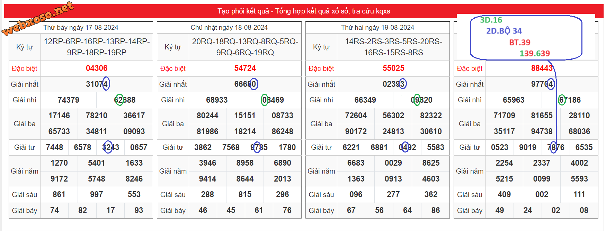Image resolution: width=606 pixels, height=231 pixels.
Task: Click the second prize number '74379'
Action: tap(68, 100)
